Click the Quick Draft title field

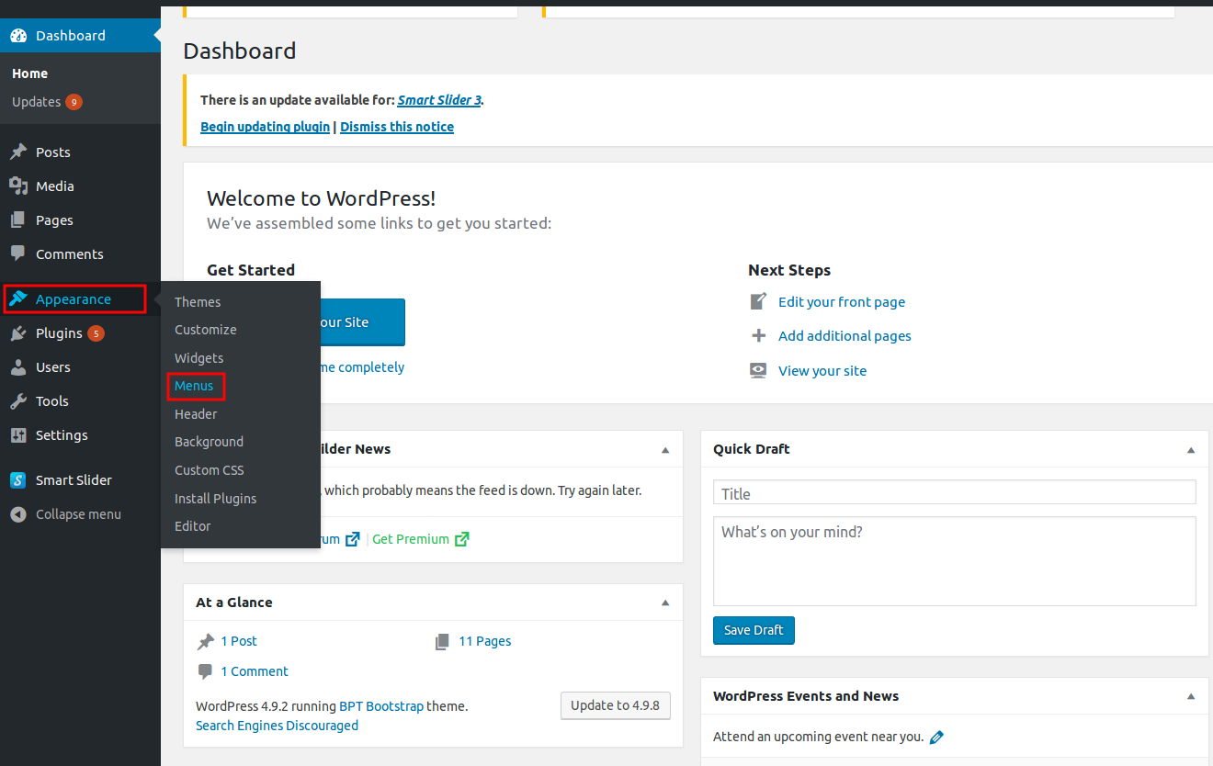(954, 492)
